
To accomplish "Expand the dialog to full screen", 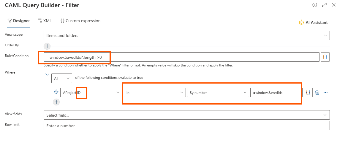I will 324,5.
